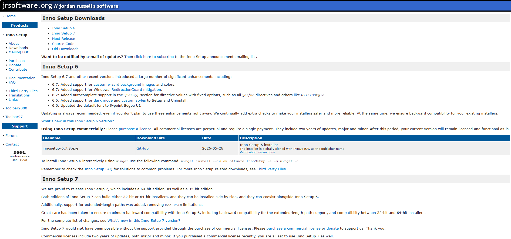This screenshot has width=511, height=239.
Task: Open the About sidebar link
Action: (x=14, y=44)
